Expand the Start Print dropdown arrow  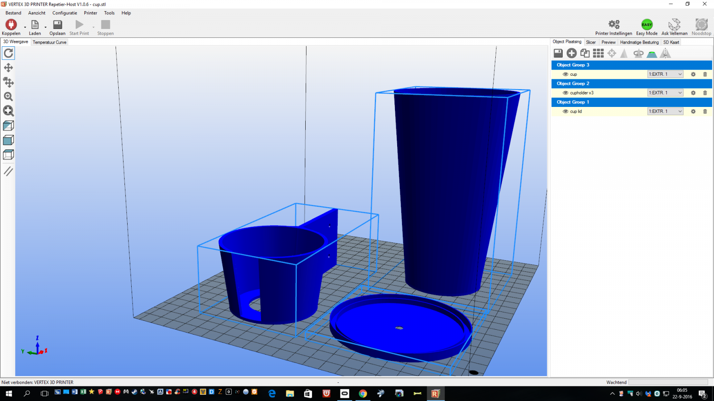(93, 27)
